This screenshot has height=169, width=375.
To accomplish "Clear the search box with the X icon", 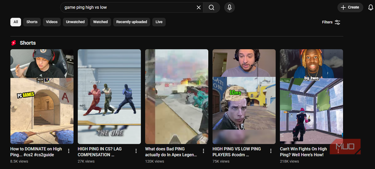I will point(199,7).
